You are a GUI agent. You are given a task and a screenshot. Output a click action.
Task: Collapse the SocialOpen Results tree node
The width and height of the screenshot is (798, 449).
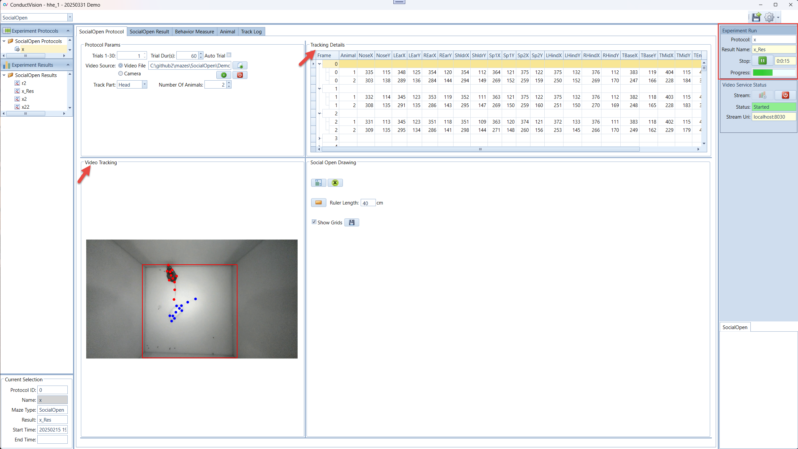click(4, 75)
